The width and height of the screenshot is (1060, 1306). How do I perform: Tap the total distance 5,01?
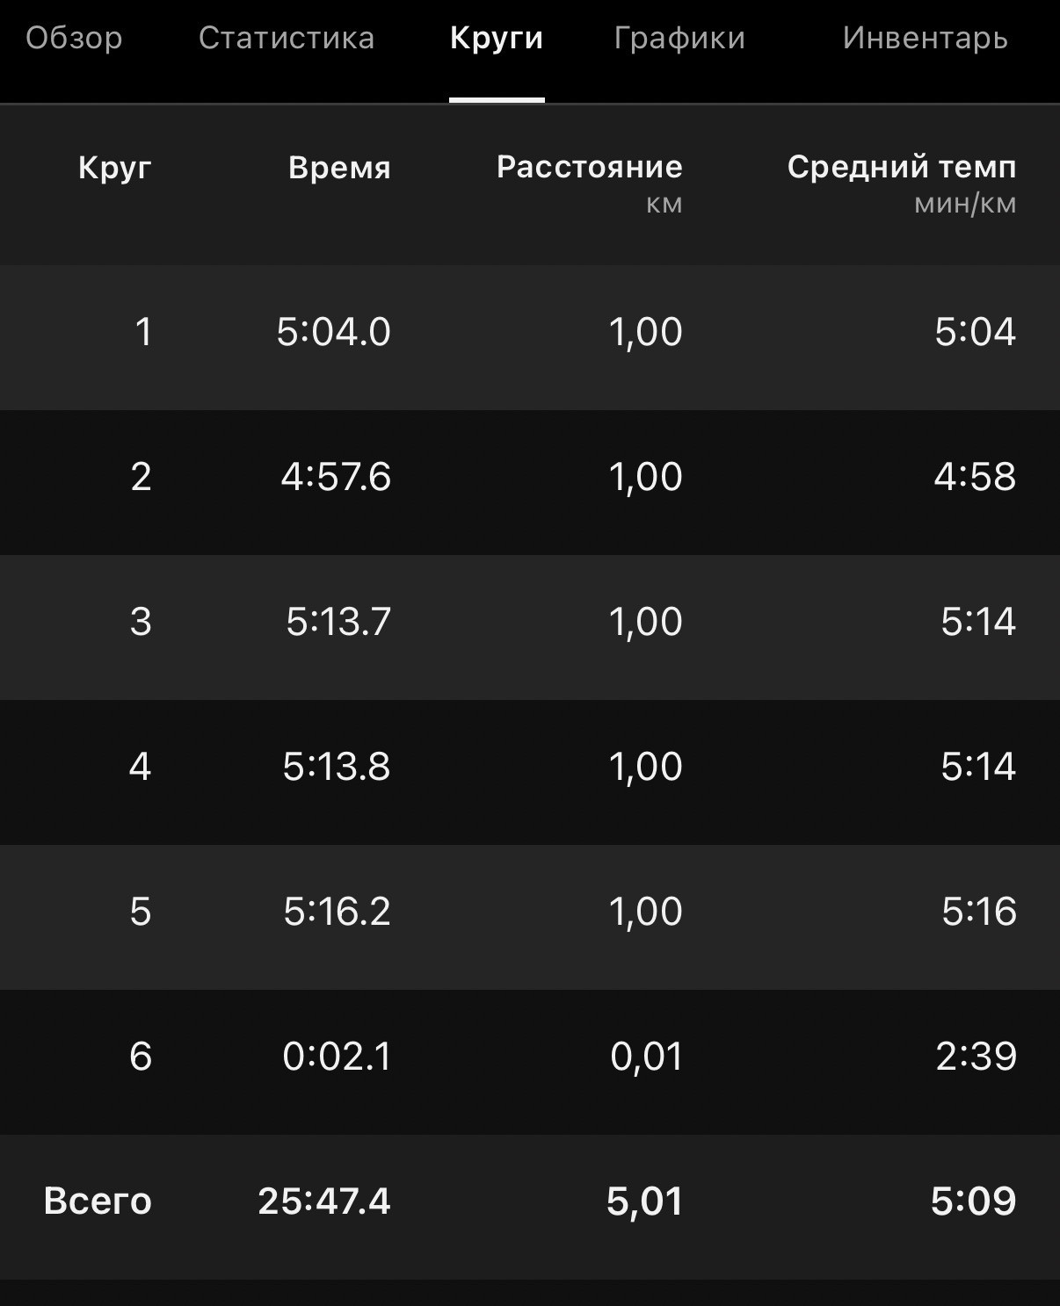coord(644,1201)
